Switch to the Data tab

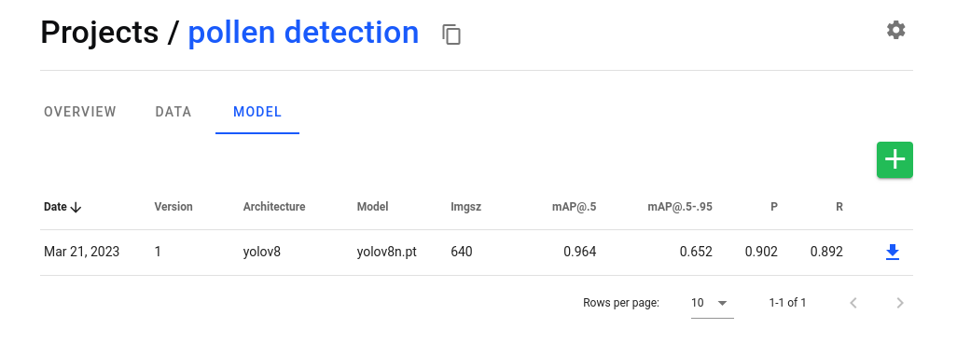173,112
